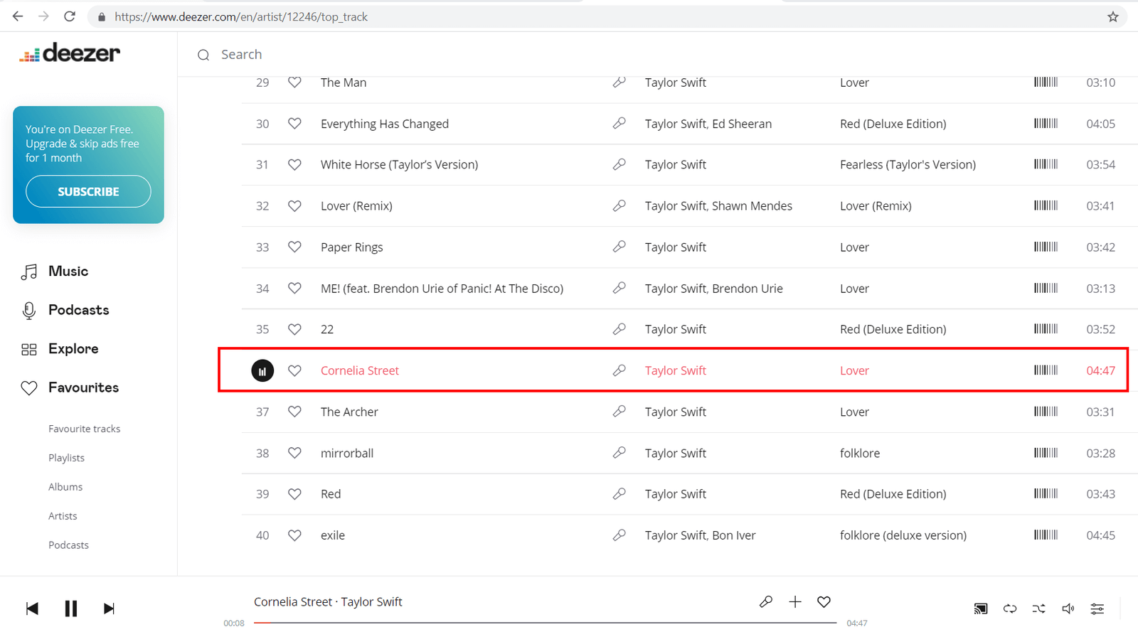Play the track Lover (Remix)
Viewport: 1138px width, 632px height.
pos(356,205)
